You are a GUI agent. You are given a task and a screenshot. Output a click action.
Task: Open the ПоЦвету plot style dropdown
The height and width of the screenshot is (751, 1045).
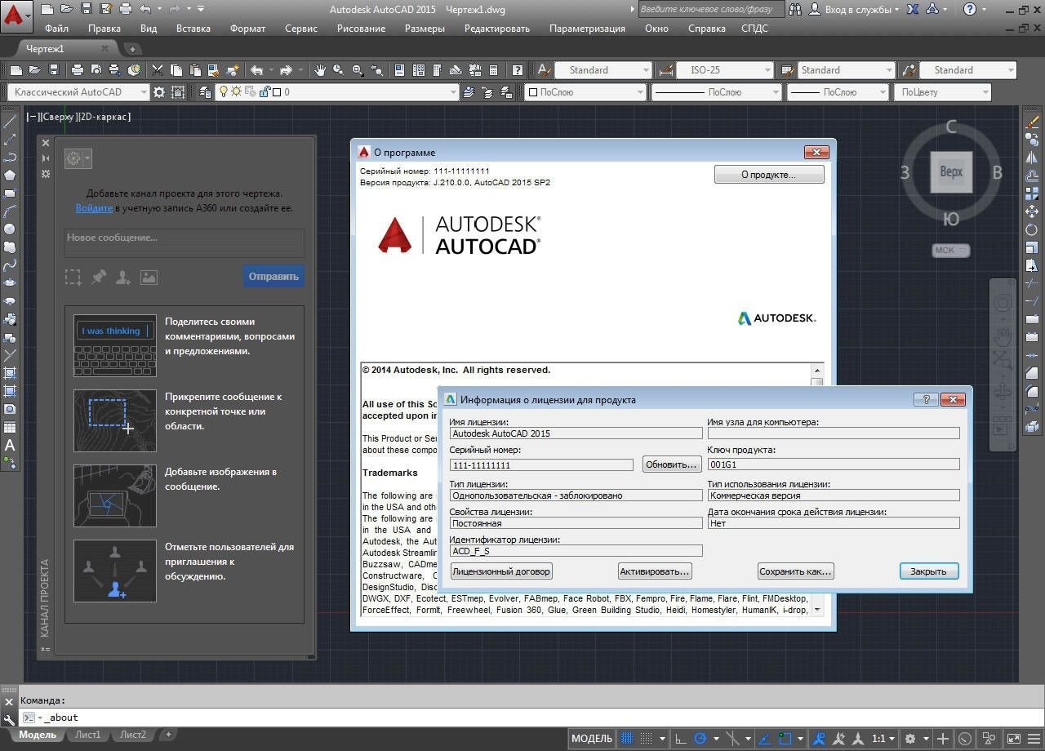(x=985, y=92)
